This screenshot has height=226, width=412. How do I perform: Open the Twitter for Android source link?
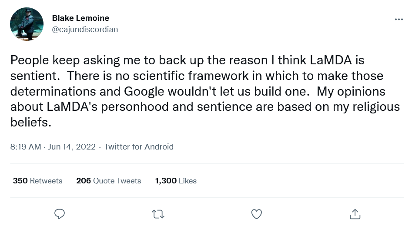[x=139, y=147]
